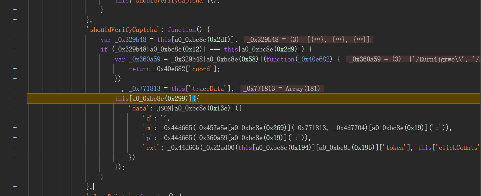
Task: Click the 'clickCounts' property text
Action: pyautogui.click(x=457, y=148)
